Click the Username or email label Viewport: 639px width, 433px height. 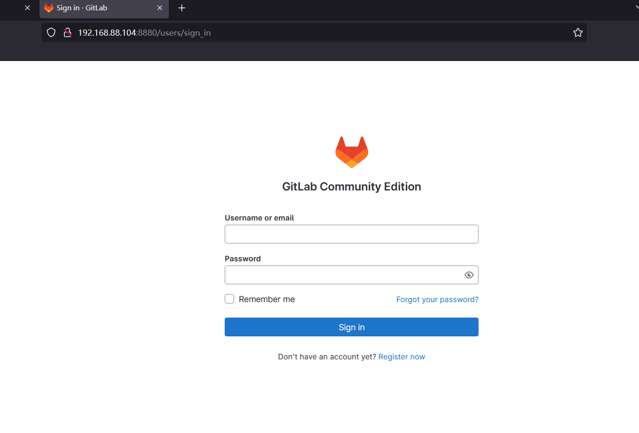pyautogui.click(x=259, y=218)
